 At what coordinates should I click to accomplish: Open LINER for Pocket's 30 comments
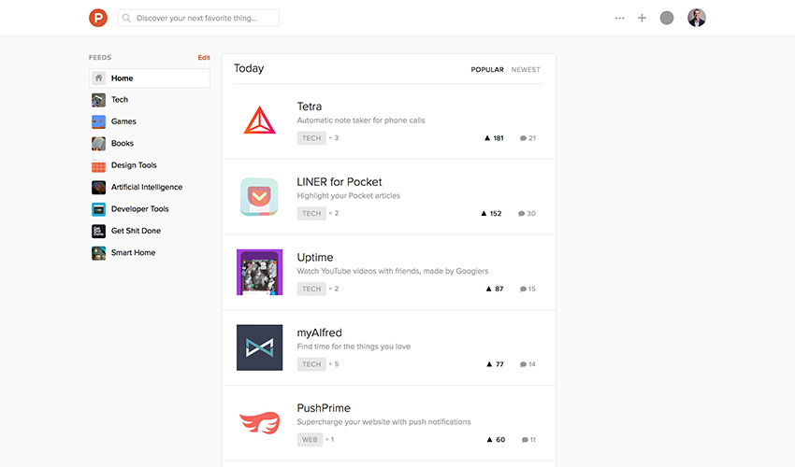[x=527, y=213]
